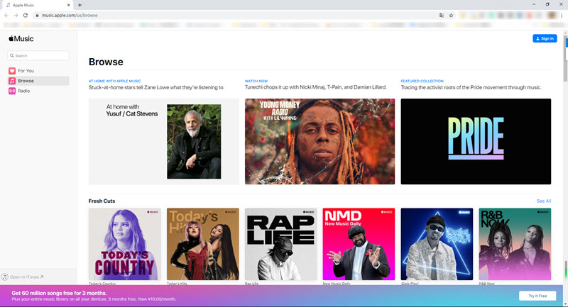
Task: Click 'Get 60 million songs free' text
Action: [x=59, y=293]
